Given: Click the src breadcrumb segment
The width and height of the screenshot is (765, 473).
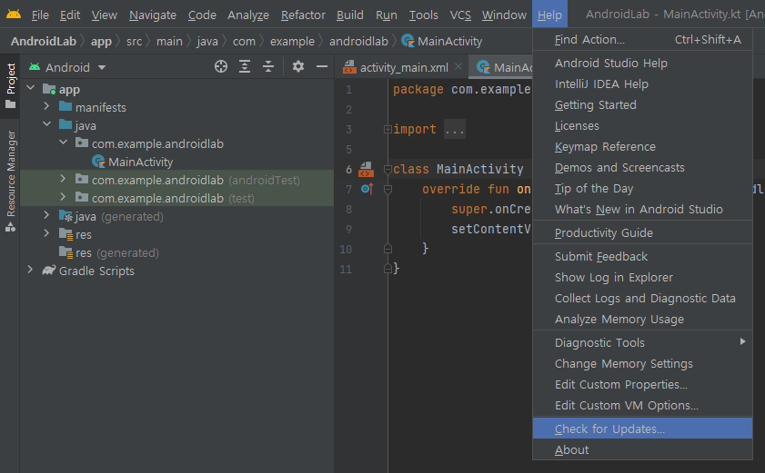Looking at the screenshot, I should 134,42.
